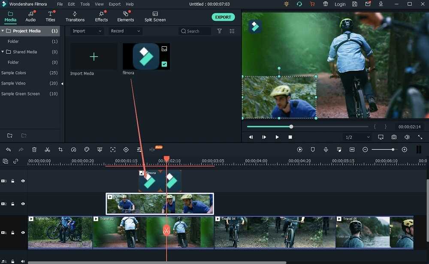
Task: Open the Export menu in menu bar
Action: click(115, 4)
